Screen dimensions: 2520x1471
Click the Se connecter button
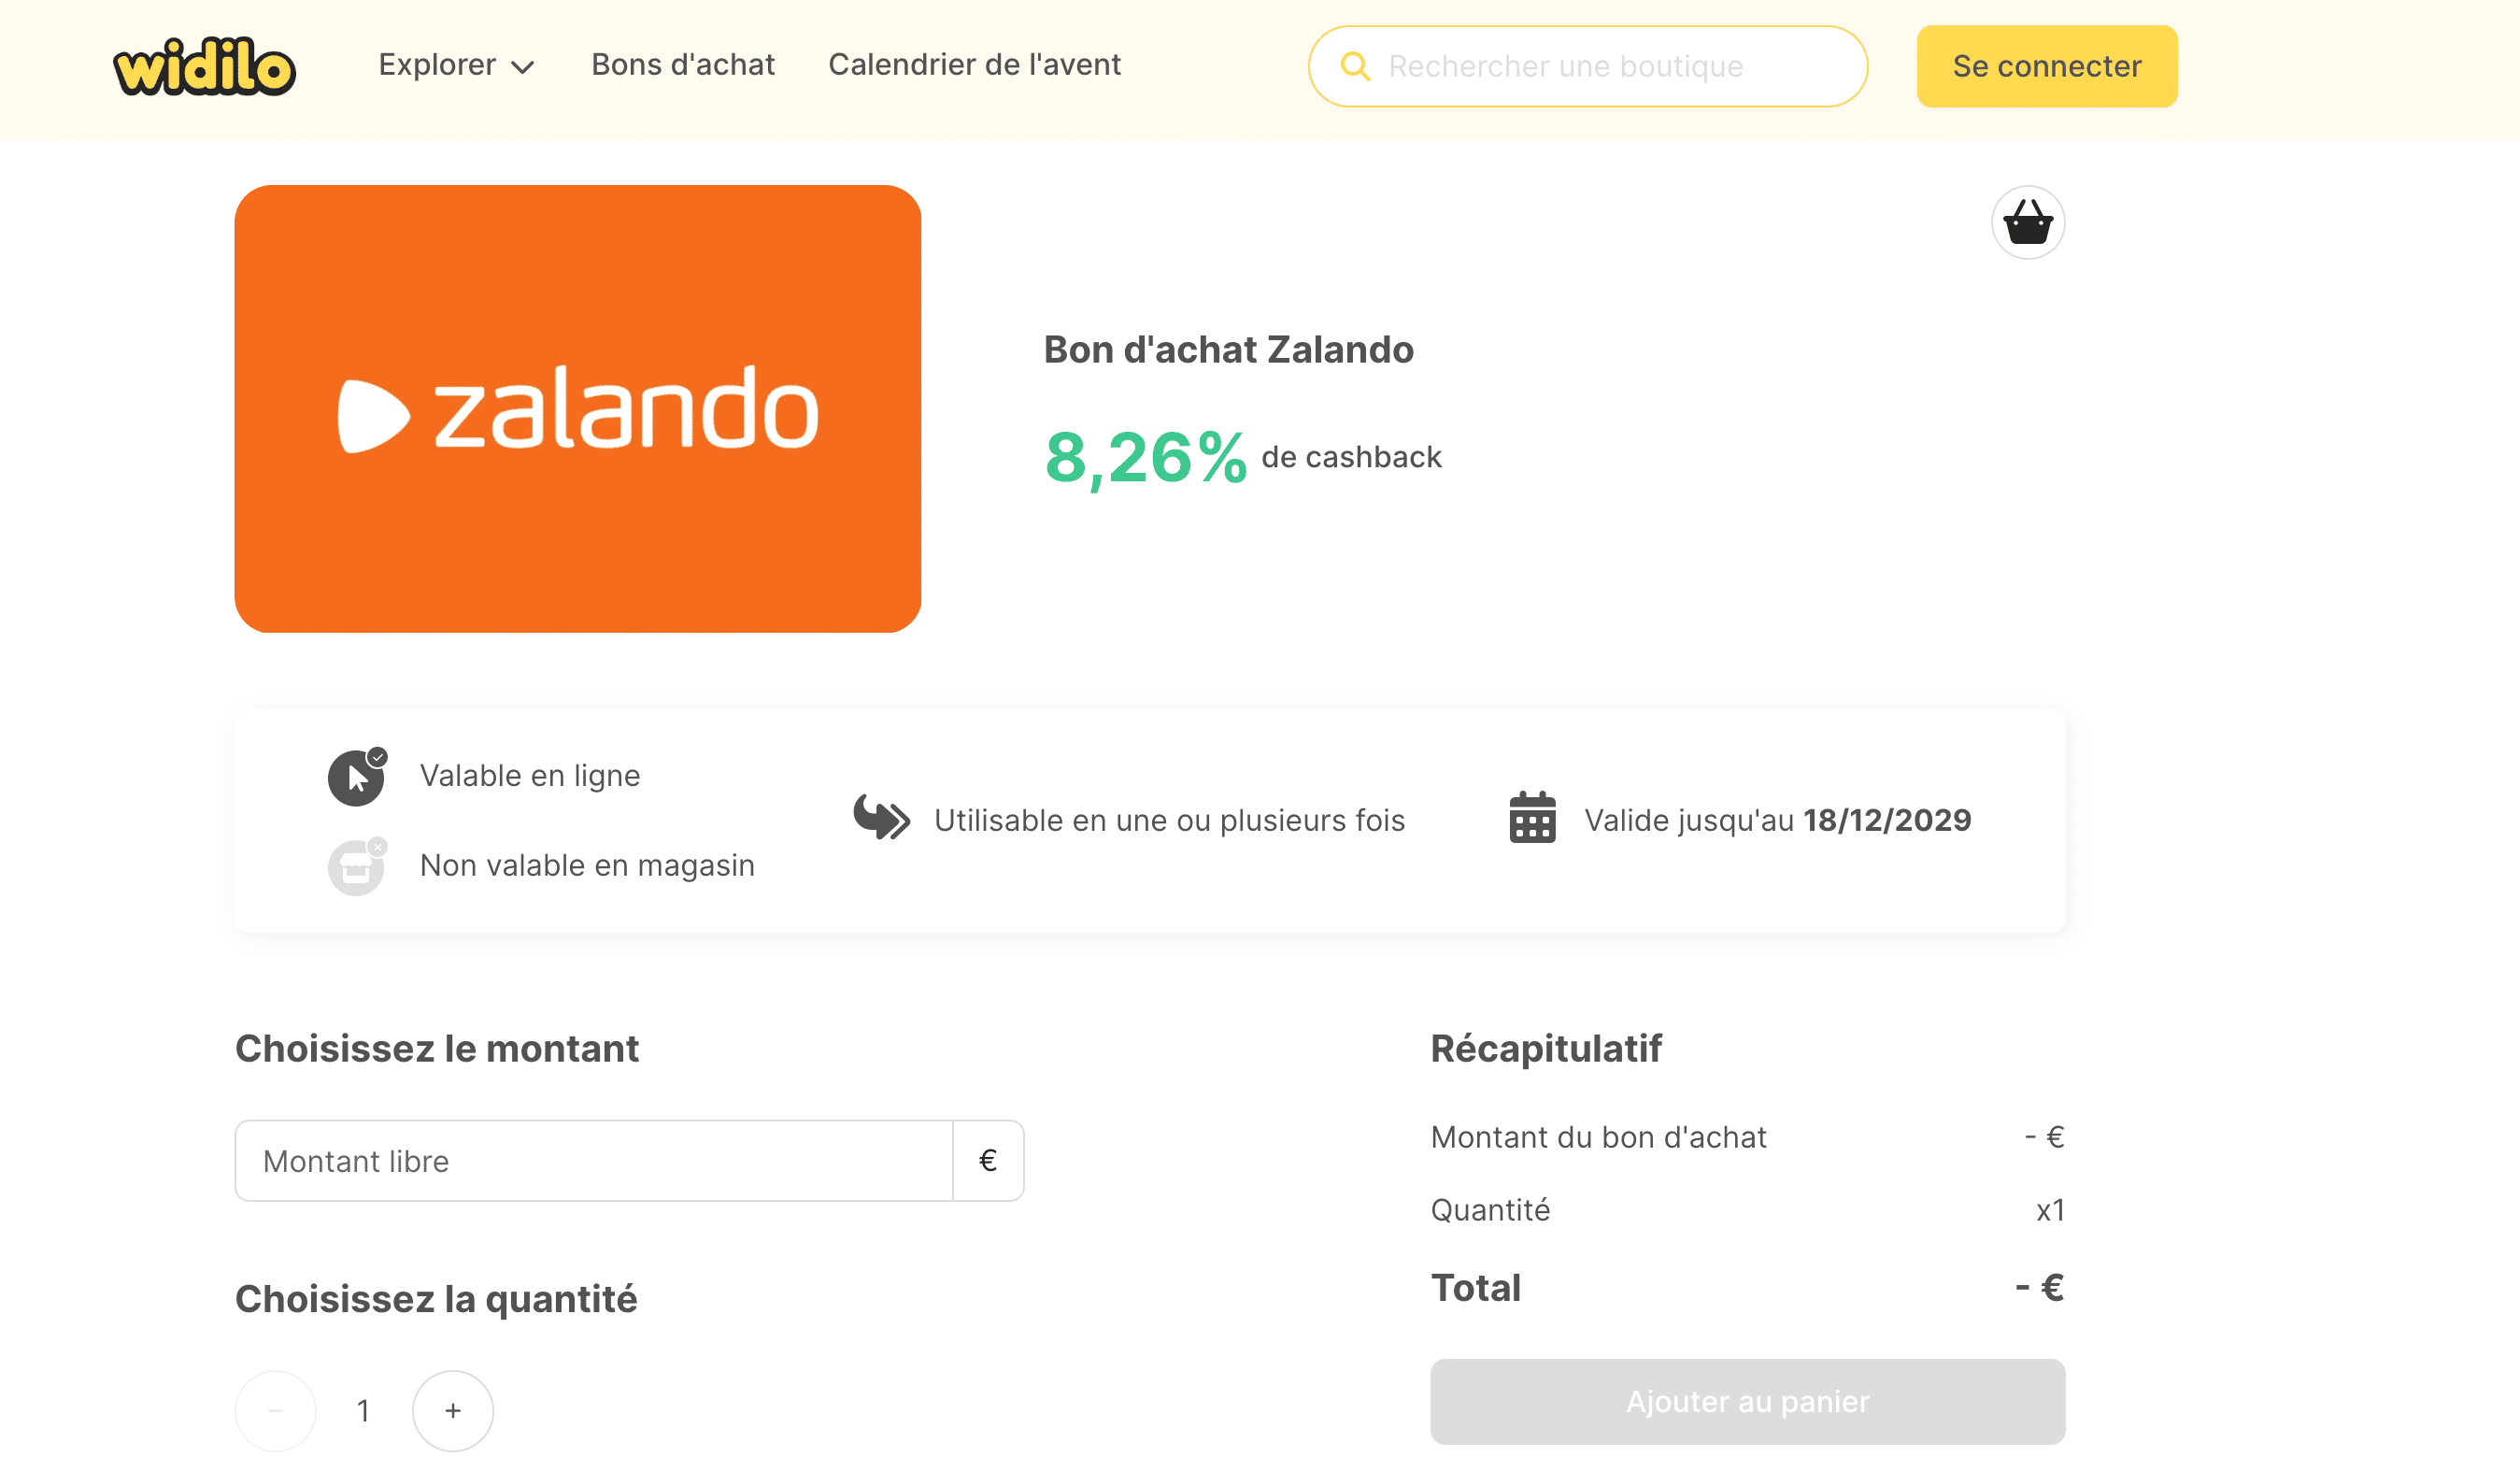[2046, 66]
